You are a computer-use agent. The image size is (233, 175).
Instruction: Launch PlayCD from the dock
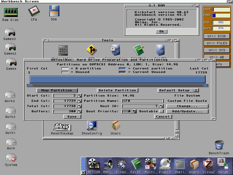(165, 164)
